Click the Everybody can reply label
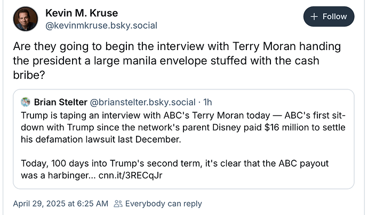Screen dimensions: 368x215 163,204
